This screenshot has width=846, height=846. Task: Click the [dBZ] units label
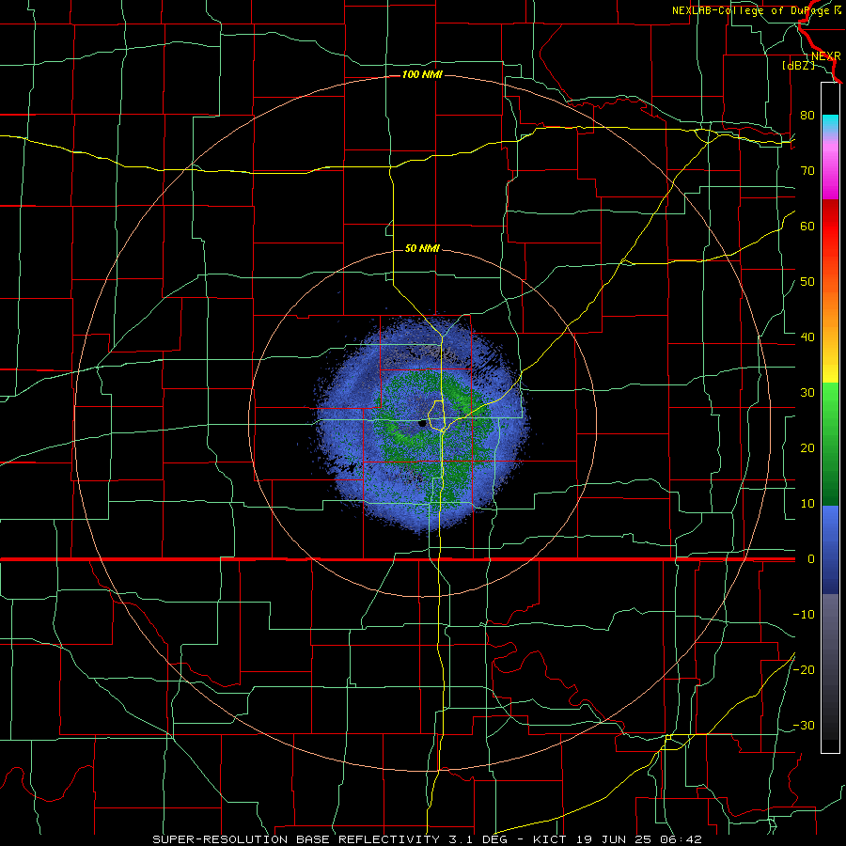point(798,65)
